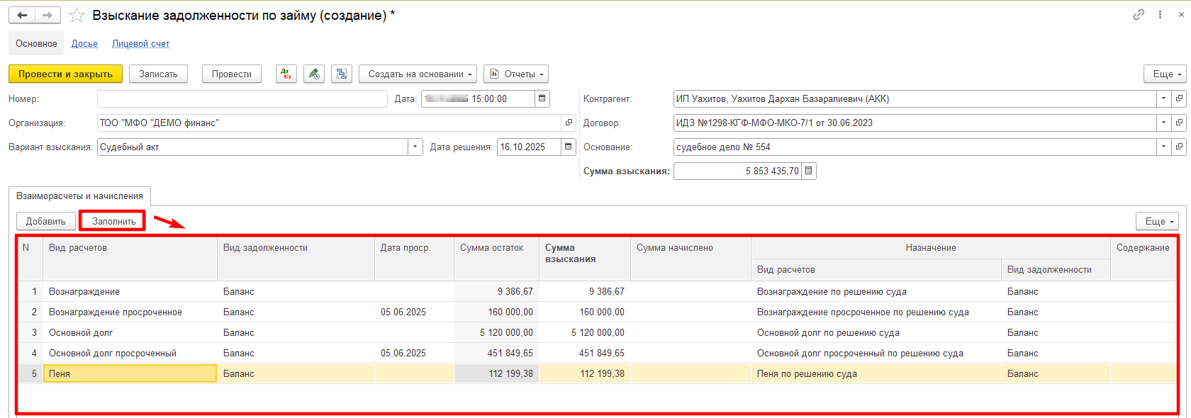Open the Дт/Кт accounting entries icon
The width and height of the screenshot is (1191, 418).
(x=286, y=74)
